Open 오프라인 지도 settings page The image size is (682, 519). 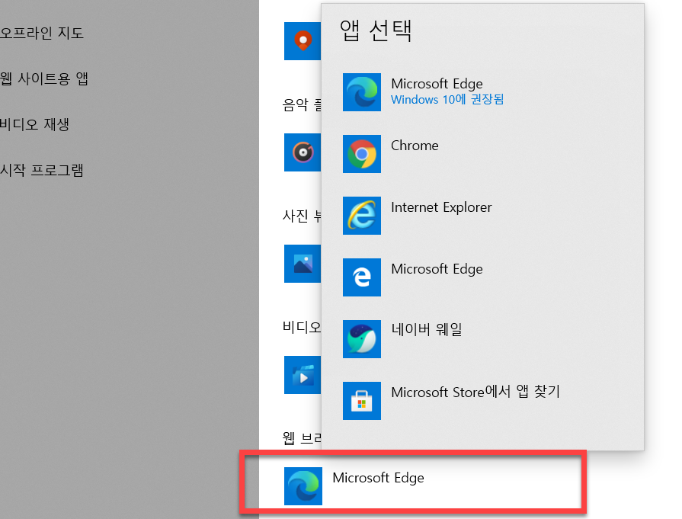point(42,33)
